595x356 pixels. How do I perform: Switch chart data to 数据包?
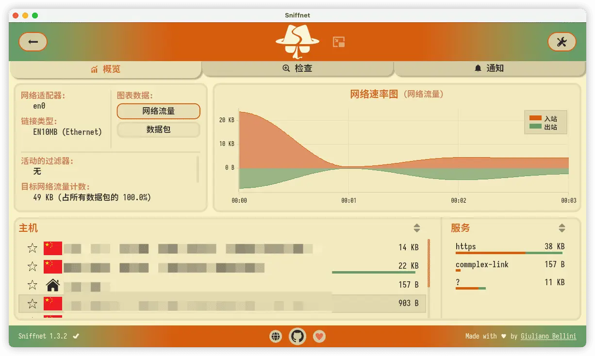point(158,130)
